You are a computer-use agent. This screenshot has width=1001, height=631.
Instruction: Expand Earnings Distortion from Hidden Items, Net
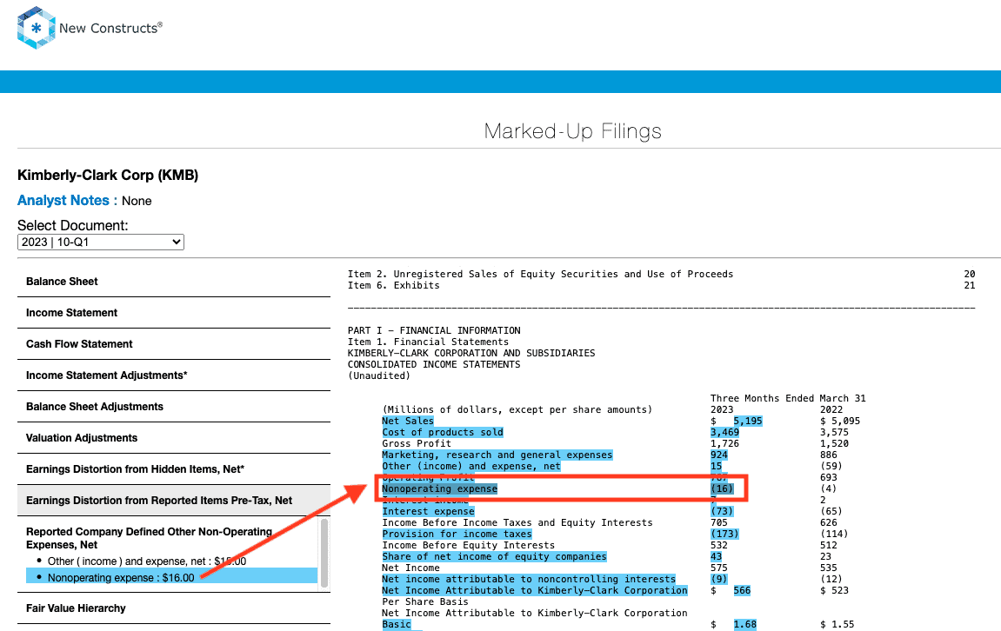[136, 469]
